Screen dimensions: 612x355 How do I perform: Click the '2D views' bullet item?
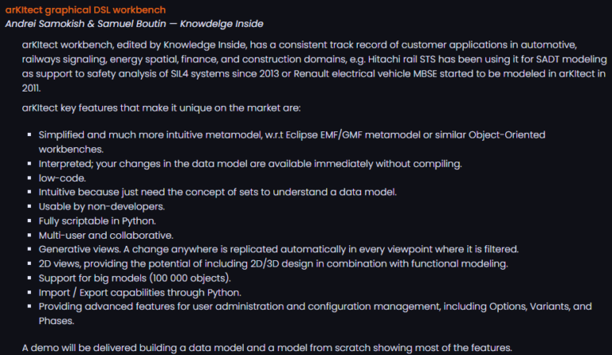(273, 263)
